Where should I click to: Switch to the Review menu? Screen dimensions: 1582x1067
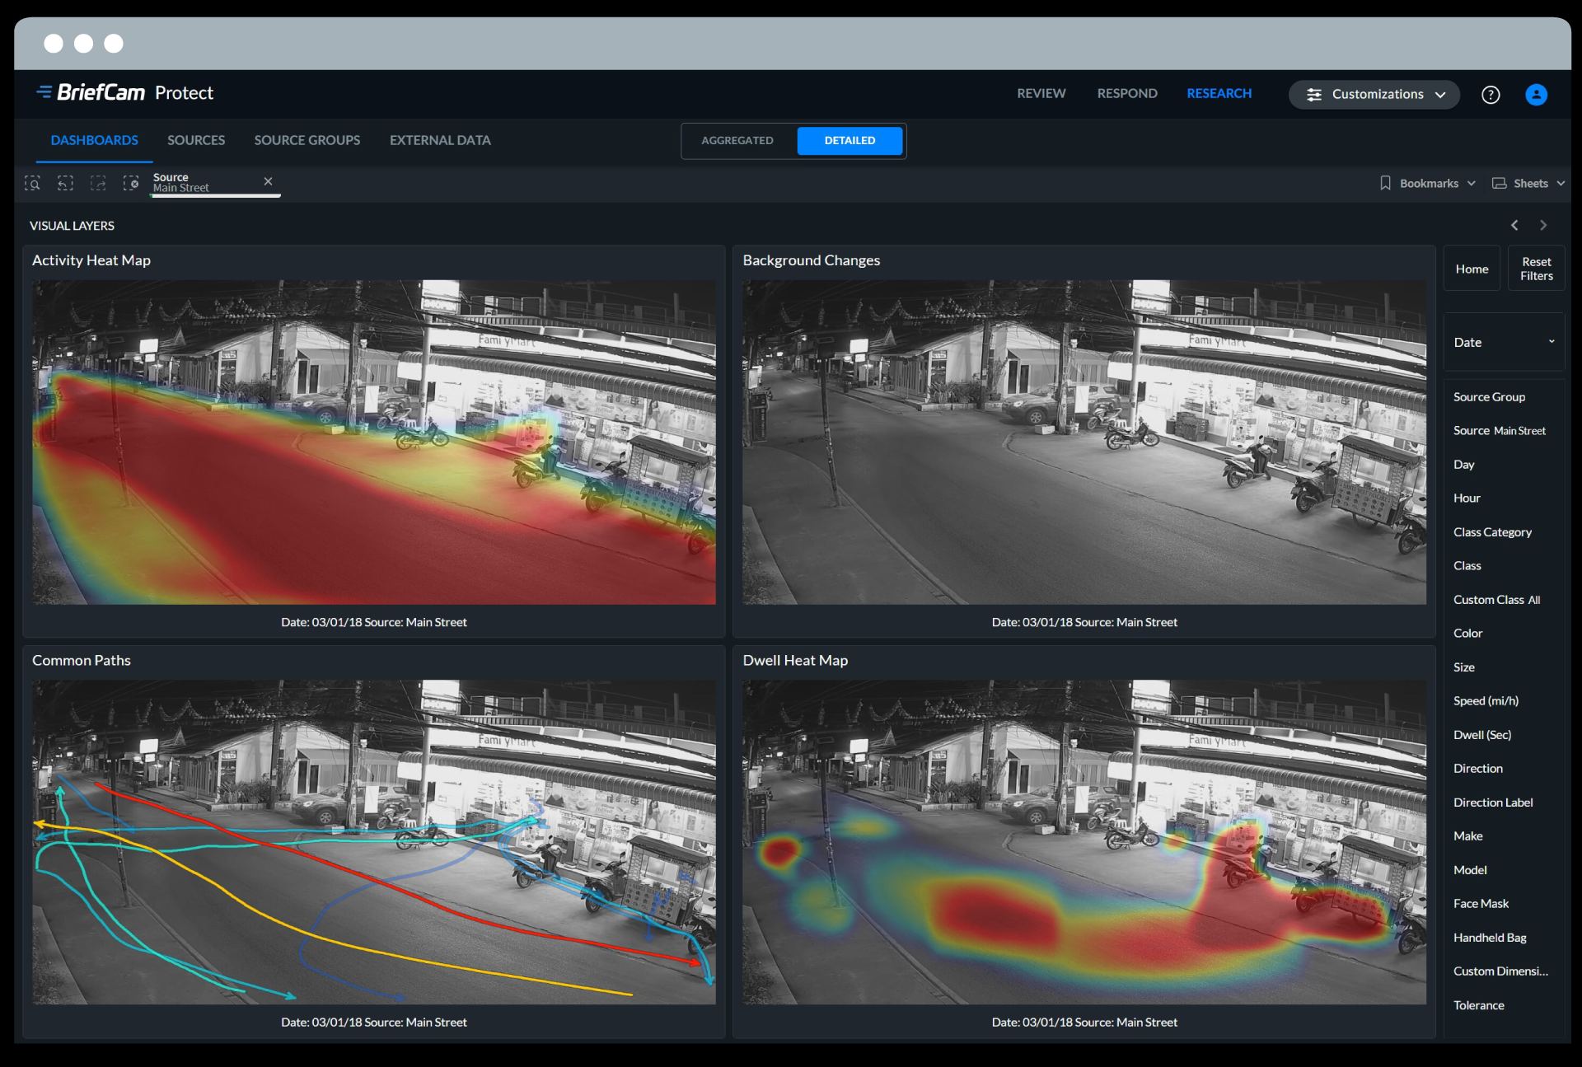coord(1041,94)
